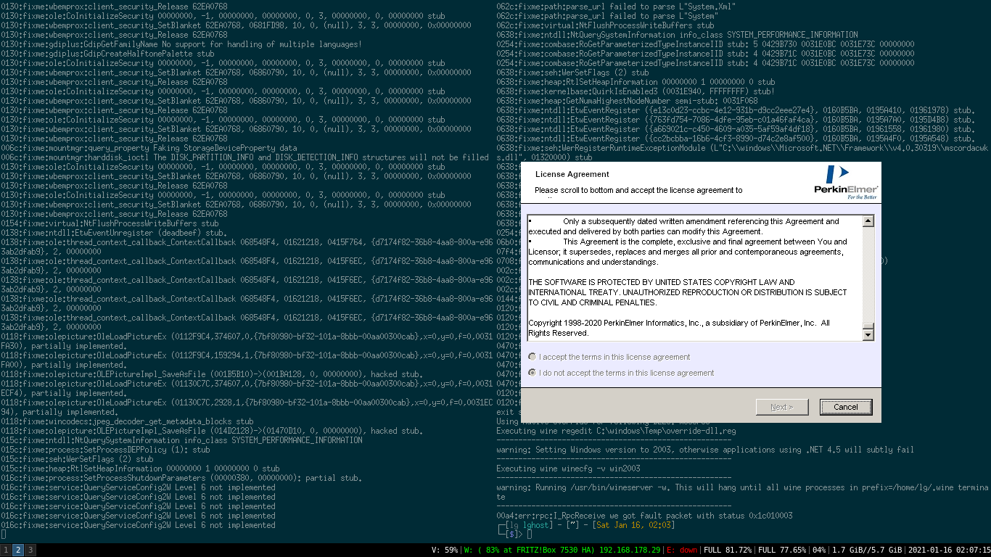The height and width of the screenshot is (557, 991).
Task: Click the FULL 77.65% battery status
Action: coord(782,550)
